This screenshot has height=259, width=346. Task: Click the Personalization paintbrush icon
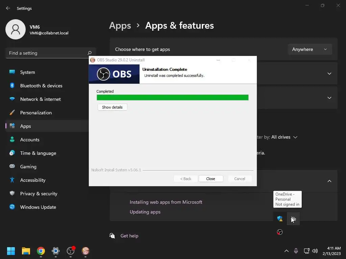12,113
